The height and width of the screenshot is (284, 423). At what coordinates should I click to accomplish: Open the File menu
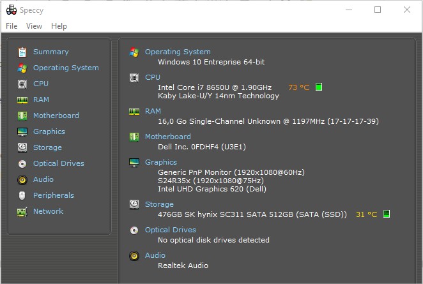12,26
